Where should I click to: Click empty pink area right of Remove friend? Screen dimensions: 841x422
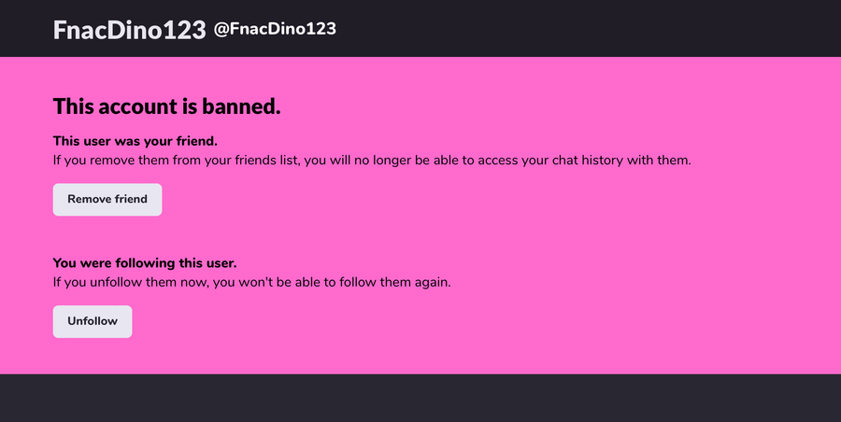click(x=467, y=200)
